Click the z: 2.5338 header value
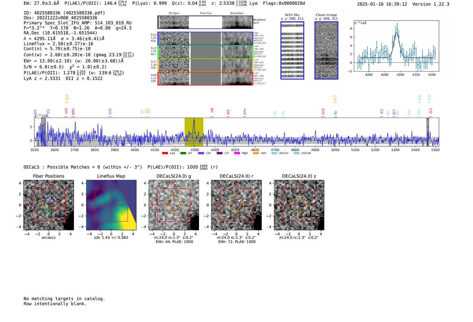 229,3
